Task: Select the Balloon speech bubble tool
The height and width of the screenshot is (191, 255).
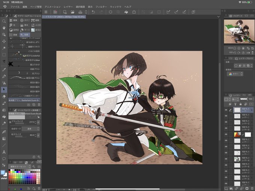Action: 4,159
